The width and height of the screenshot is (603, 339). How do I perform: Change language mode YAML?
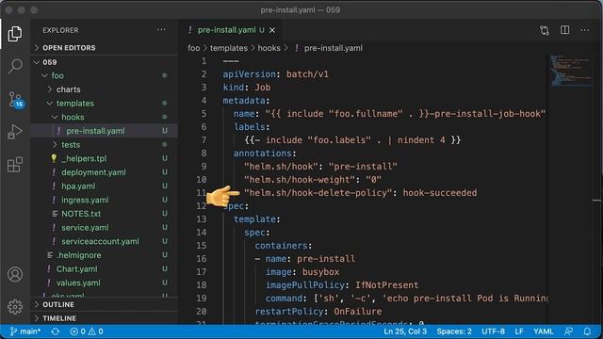(x=544, y=331)
